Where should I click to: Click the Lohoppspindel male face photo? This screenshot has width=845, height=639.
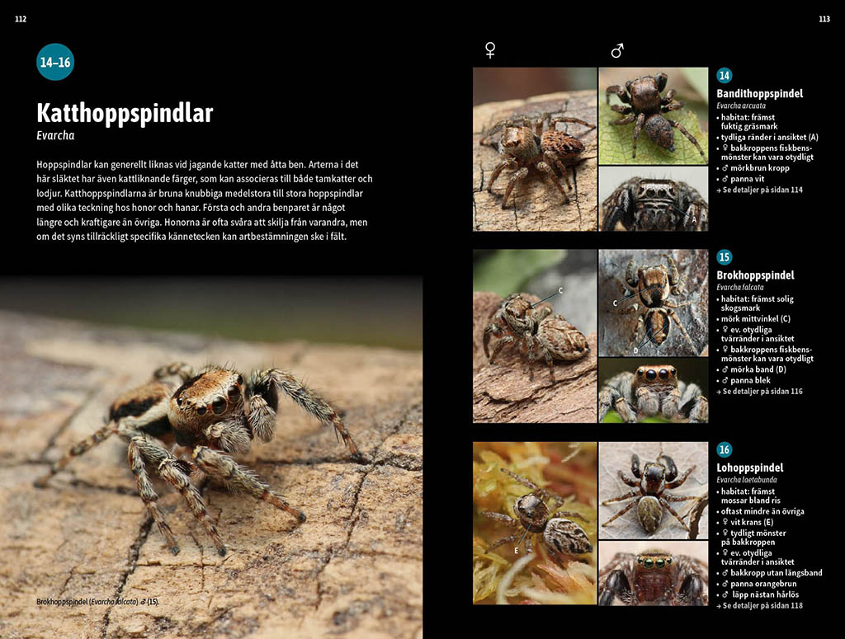(654, 573)
